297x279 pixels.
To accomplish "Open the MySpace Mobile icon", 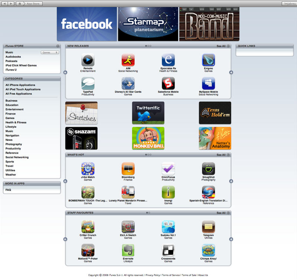I will [x=208, y=83].
